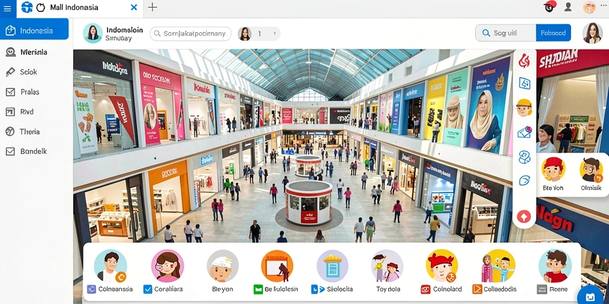Image resolution: width=609 pixels, height=304 pixels.
Task: Select the yellow-hat face icon in floating toolbar
Action: pos(525,108)
